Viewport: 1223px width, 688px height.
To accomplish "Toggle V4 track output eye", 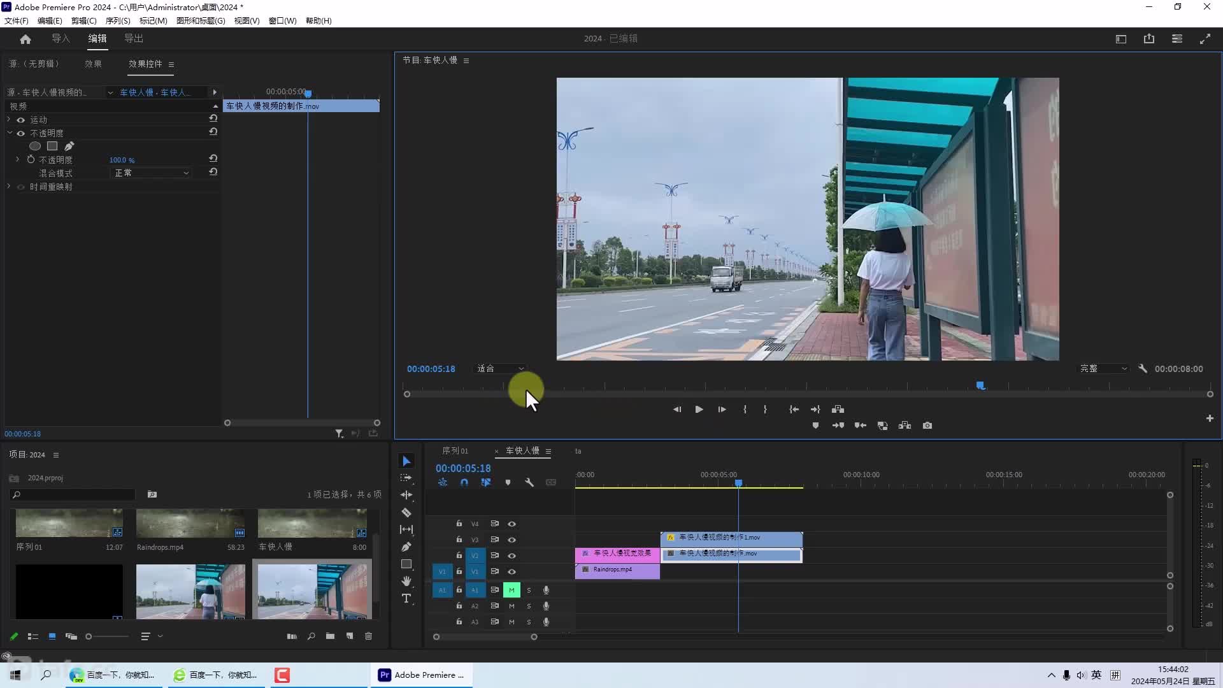I will (x=511, y=524).
